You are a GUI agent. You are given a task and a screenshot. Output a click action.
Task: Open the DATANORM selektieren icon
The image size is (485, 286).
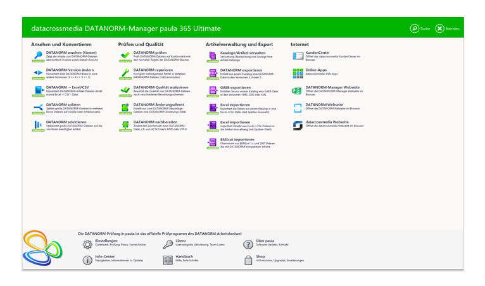(x=39, y=125)
